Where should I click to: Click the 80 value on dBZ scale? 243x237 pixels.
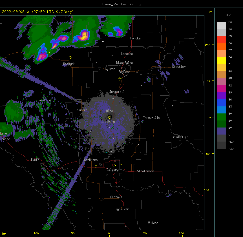(x=230, y=22)
